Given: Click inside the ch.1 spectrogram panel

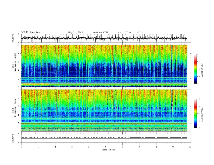Looking at the screenshot, I should click(104, 66).
